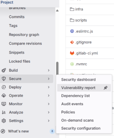The height and width of the screenshot is (138, 114).
Task: Click the sidebar scrollbar up arrow
Action: click(57, 11)
